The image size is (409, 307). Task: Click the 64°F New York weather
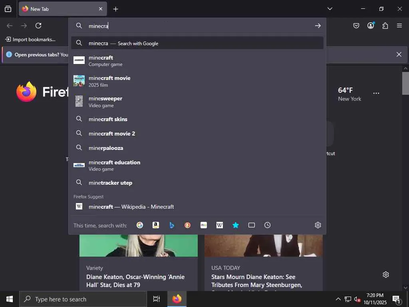point(349,94)
